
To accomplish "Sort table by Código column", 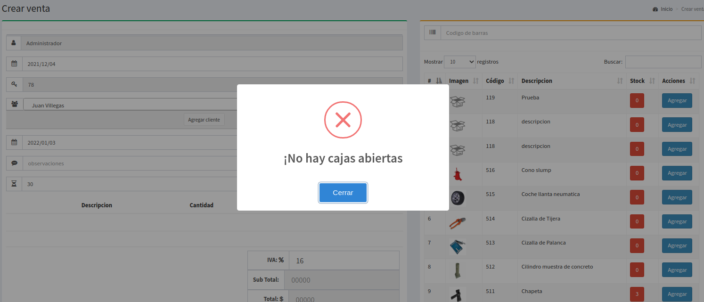I will click(499, 81).
